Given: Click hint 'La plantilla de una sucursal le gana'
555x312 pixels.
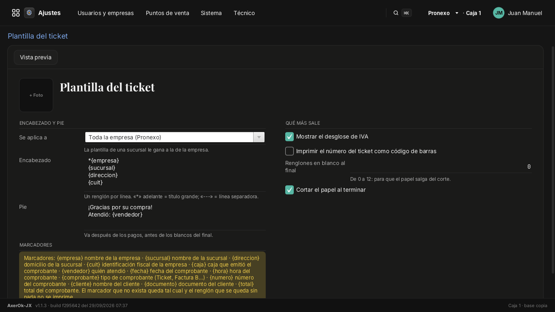Looking at the screenshot, I should coord(146,150).
